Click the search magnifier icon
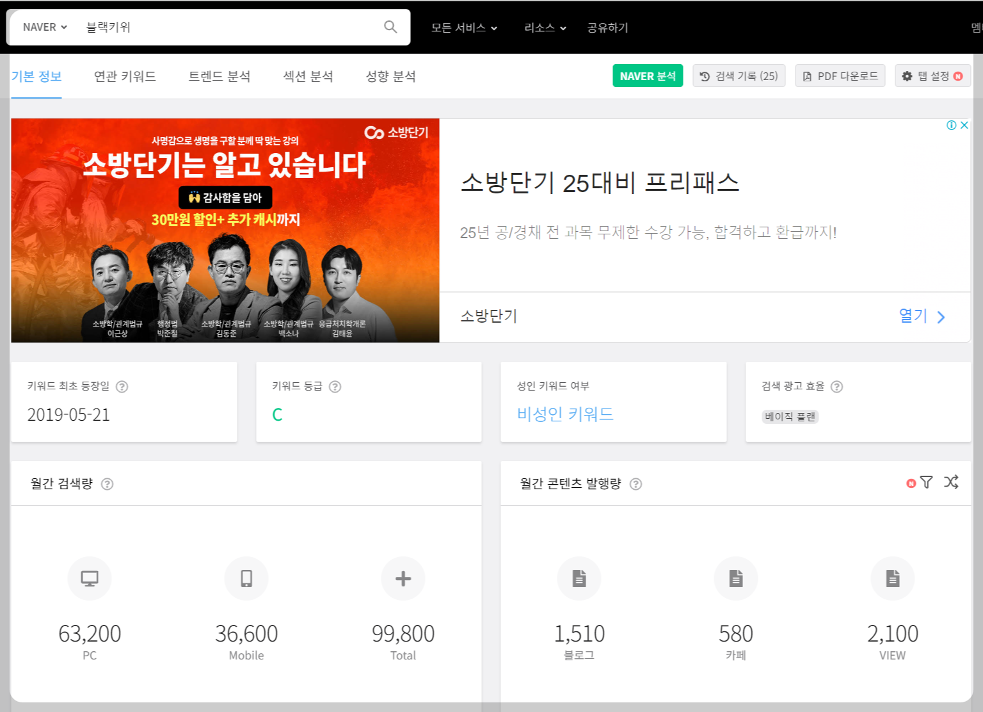 click(x=390, y=27)
